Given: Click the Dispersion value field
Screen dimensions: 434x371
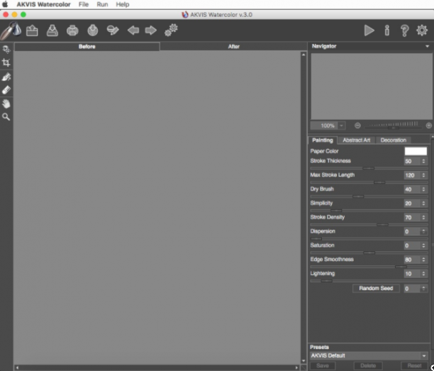Looking at the screenshot, I should click(412, 231).
